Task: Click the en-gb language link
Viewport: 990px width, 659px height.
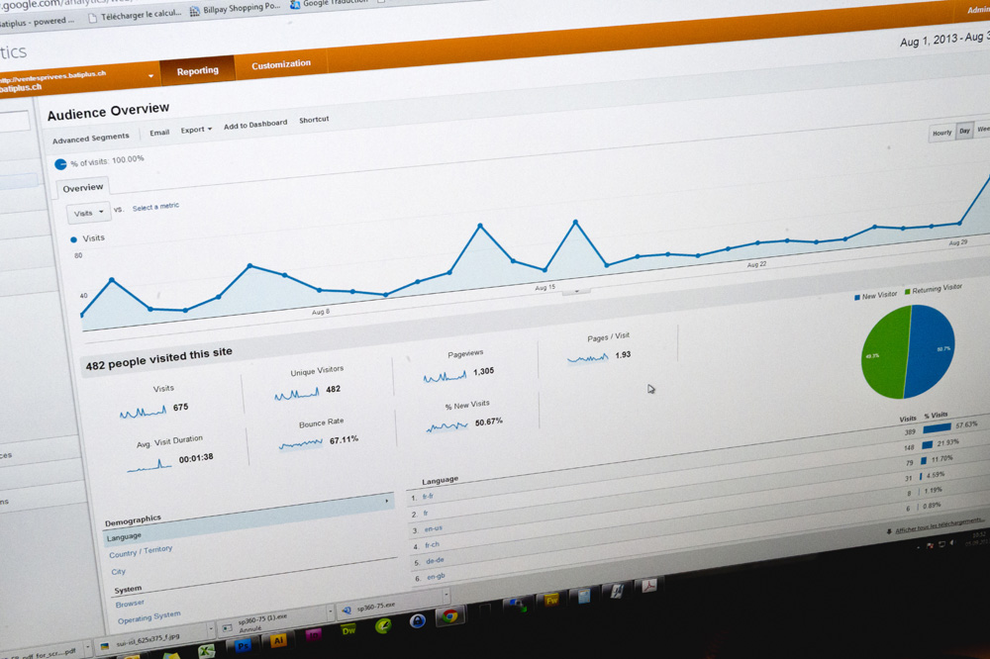Action: click(x=436, y=576)
